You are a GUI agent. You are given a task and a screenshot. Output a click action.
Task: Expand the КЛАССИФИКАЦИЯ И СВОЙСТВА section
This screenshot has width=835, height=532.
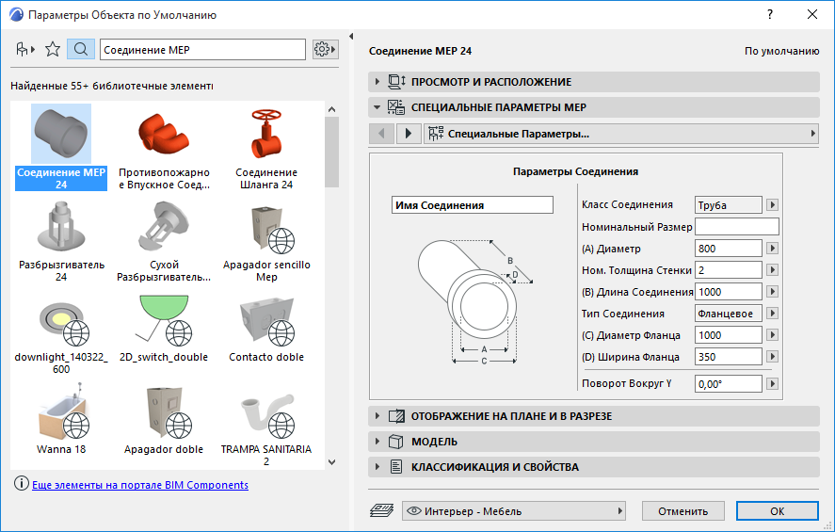(x=594, y=467)
